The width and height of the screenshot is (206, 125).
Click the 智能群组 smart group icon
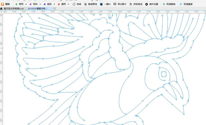pos(85,4)
